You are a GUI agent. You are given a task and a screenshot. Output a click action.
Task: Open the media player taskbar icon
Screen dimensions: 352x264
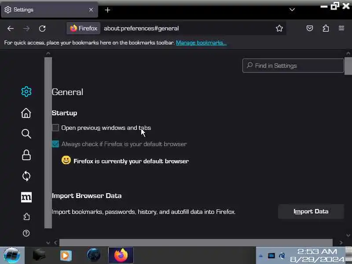click(66, 256)
